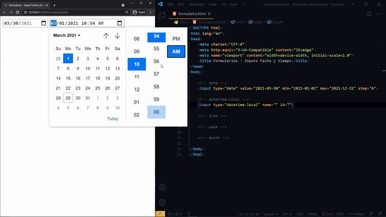Screen dimensions: 386x217
Task: Change Spaces: 4 indentation in status bar
Action: [271, 214]
